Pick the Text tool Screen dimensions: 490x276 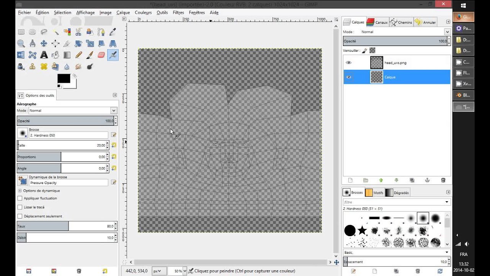click(x=44, y=55)
